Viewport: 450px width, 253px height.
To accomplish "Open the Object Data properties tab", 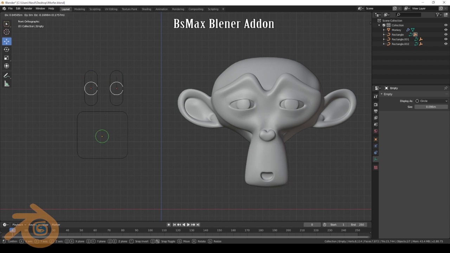I will [x=375, y=159].
